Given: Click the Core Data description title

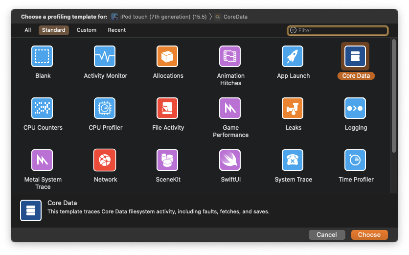Looking at the screenshot, I should point(62,203).
